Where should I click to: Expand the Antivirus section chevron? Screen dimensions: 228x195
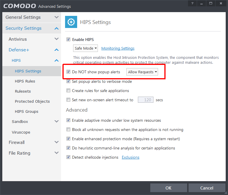(x=56, y=39)
